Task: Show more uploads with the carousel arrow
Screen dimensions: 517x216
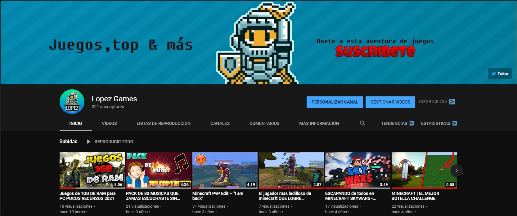Action: pyautogui.click(x=456, y=170)
